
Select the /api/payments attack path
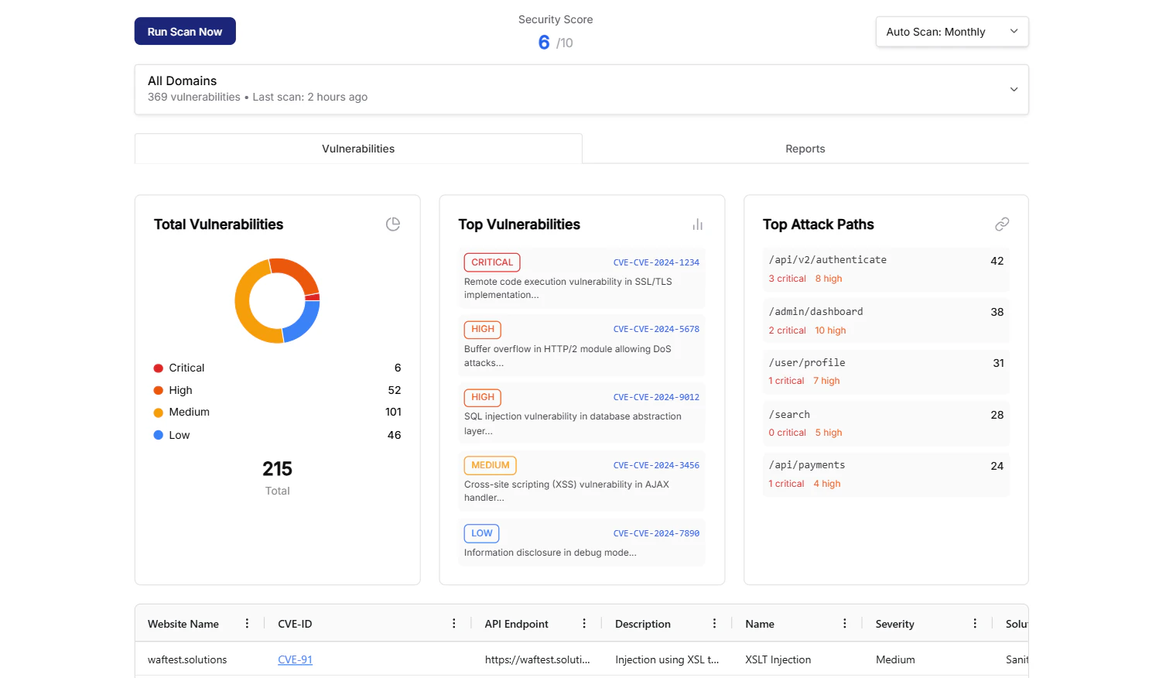click(x=886, y=474)
